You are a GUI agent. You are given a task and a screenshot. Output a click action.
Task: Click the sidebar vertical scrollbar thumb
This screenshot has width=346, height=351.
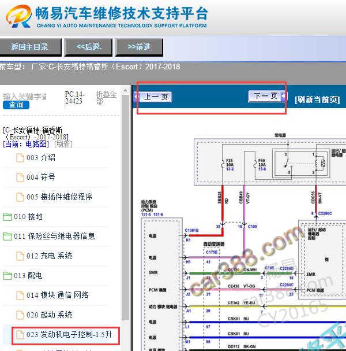point(126,207)
